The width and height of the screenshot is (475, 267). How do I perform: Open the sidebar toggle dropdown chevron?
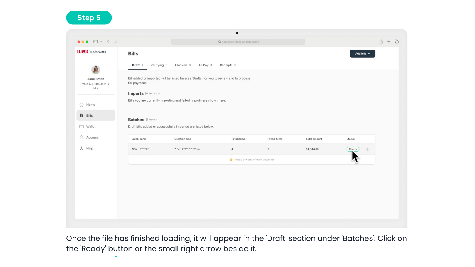pos(101,42)
